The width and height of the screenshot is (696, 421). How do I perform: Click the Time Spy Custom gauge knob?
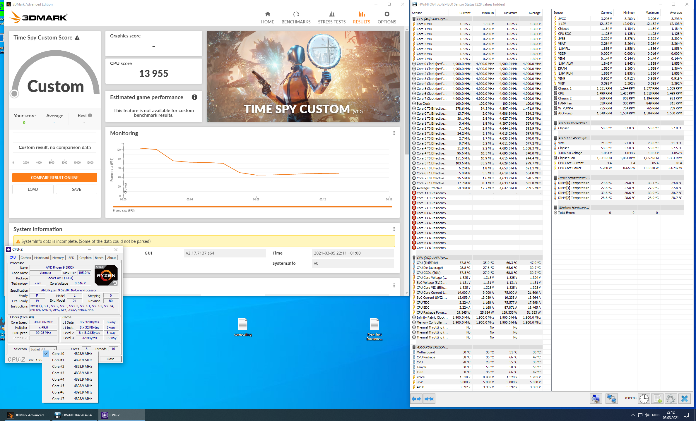tap(14, 94)
